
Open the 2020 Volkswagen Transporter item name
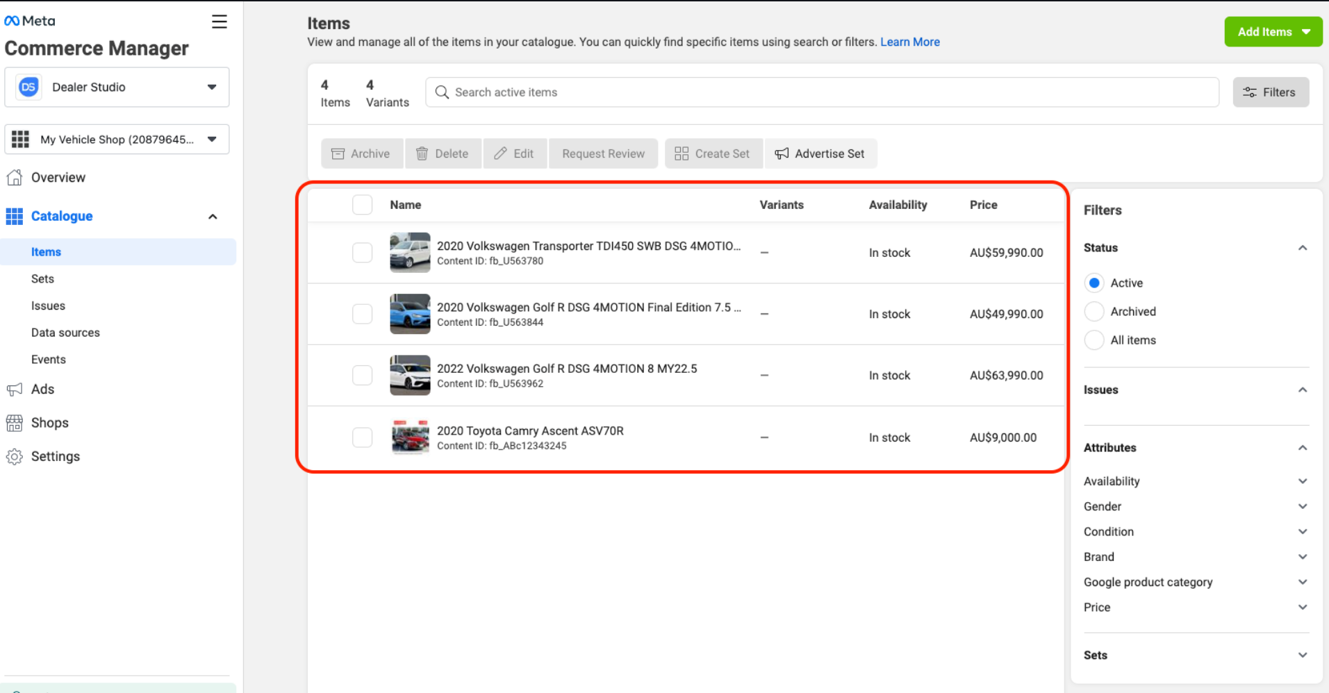click(588, 246)
